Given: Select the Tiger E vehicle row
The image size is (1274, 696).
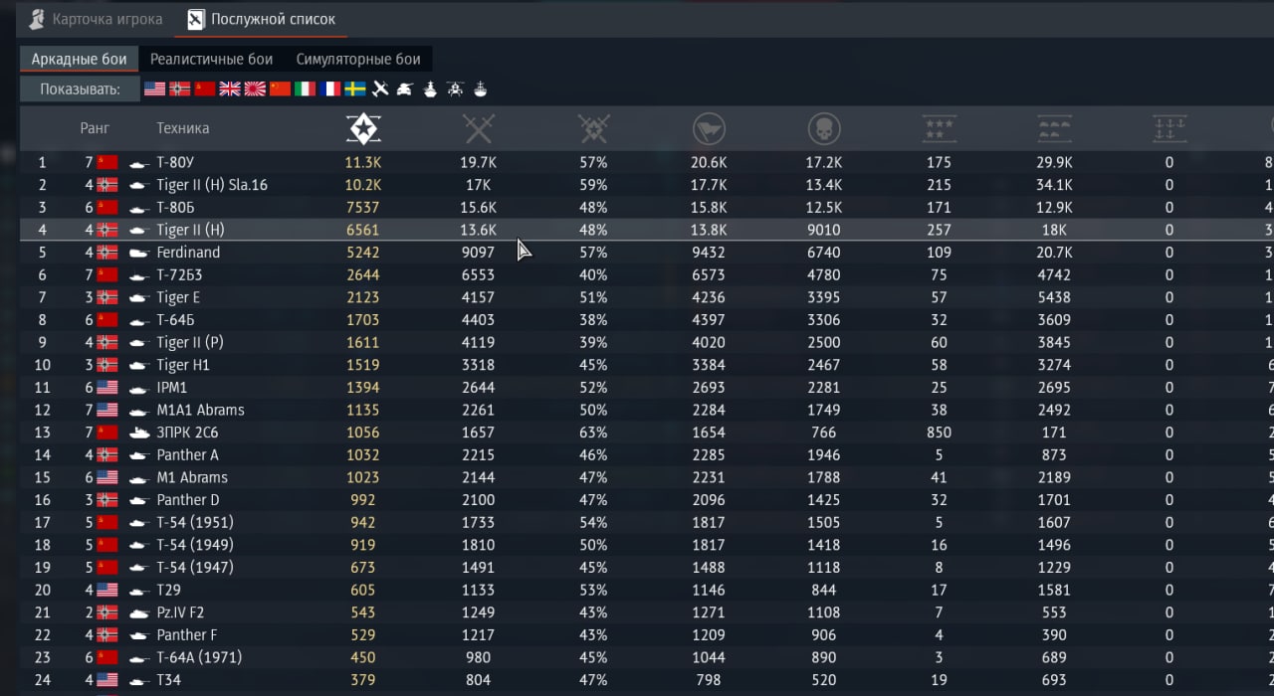Looking at the screenshot, I should tap(647, 297).
